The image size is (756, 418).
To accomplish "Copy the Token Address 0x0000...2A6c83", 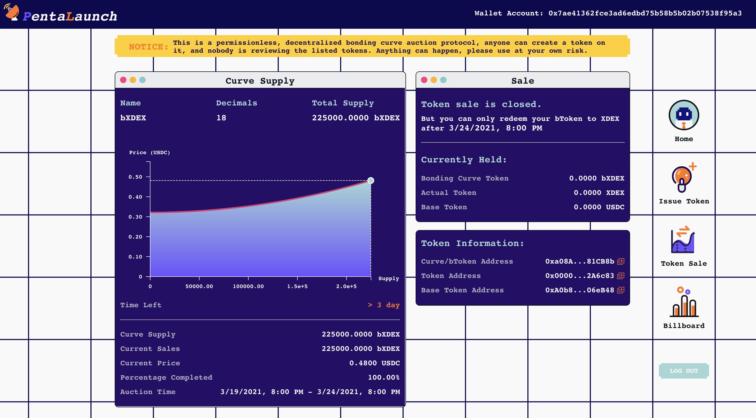I will coord(621,276).
